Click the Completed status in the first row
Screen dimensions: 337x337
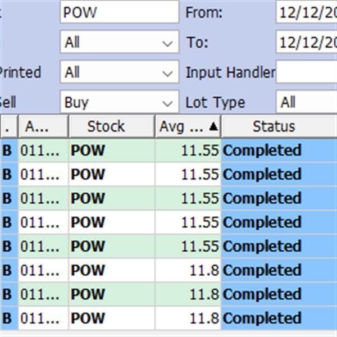[x=262, y=151]
